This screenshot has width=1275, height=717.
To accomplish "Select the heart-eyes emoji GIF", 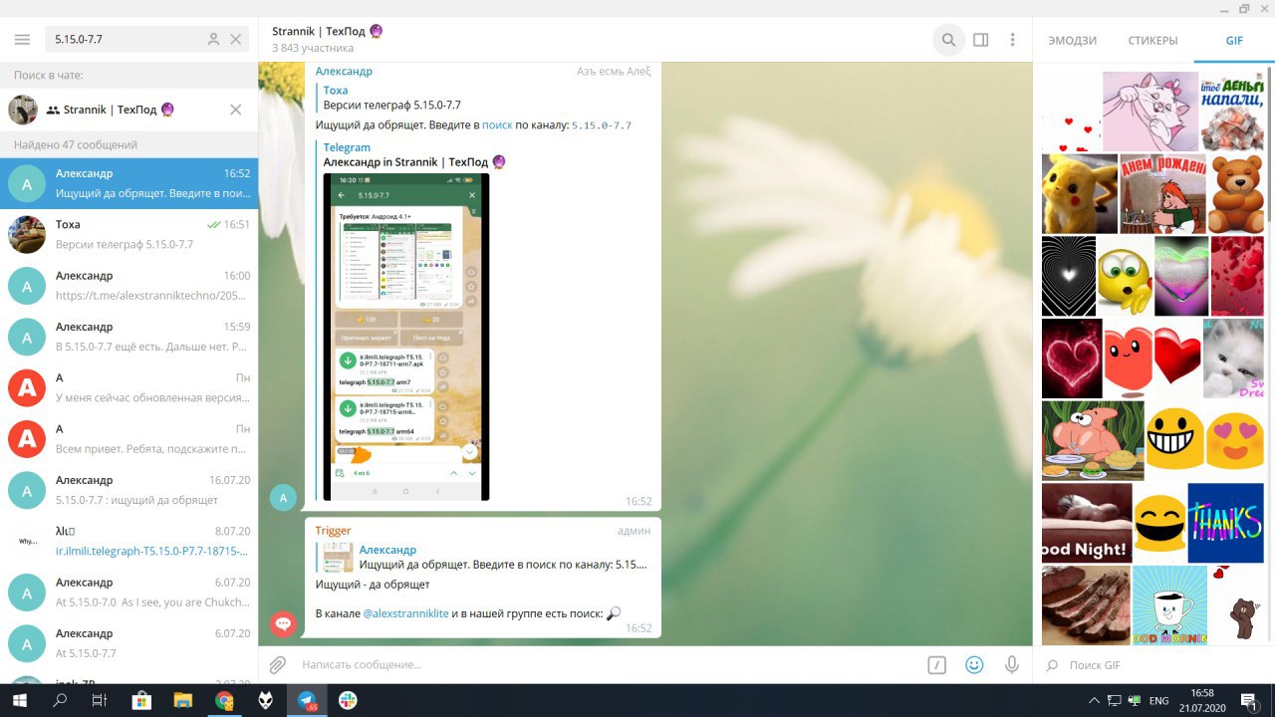I will [x=1235, y=439].
